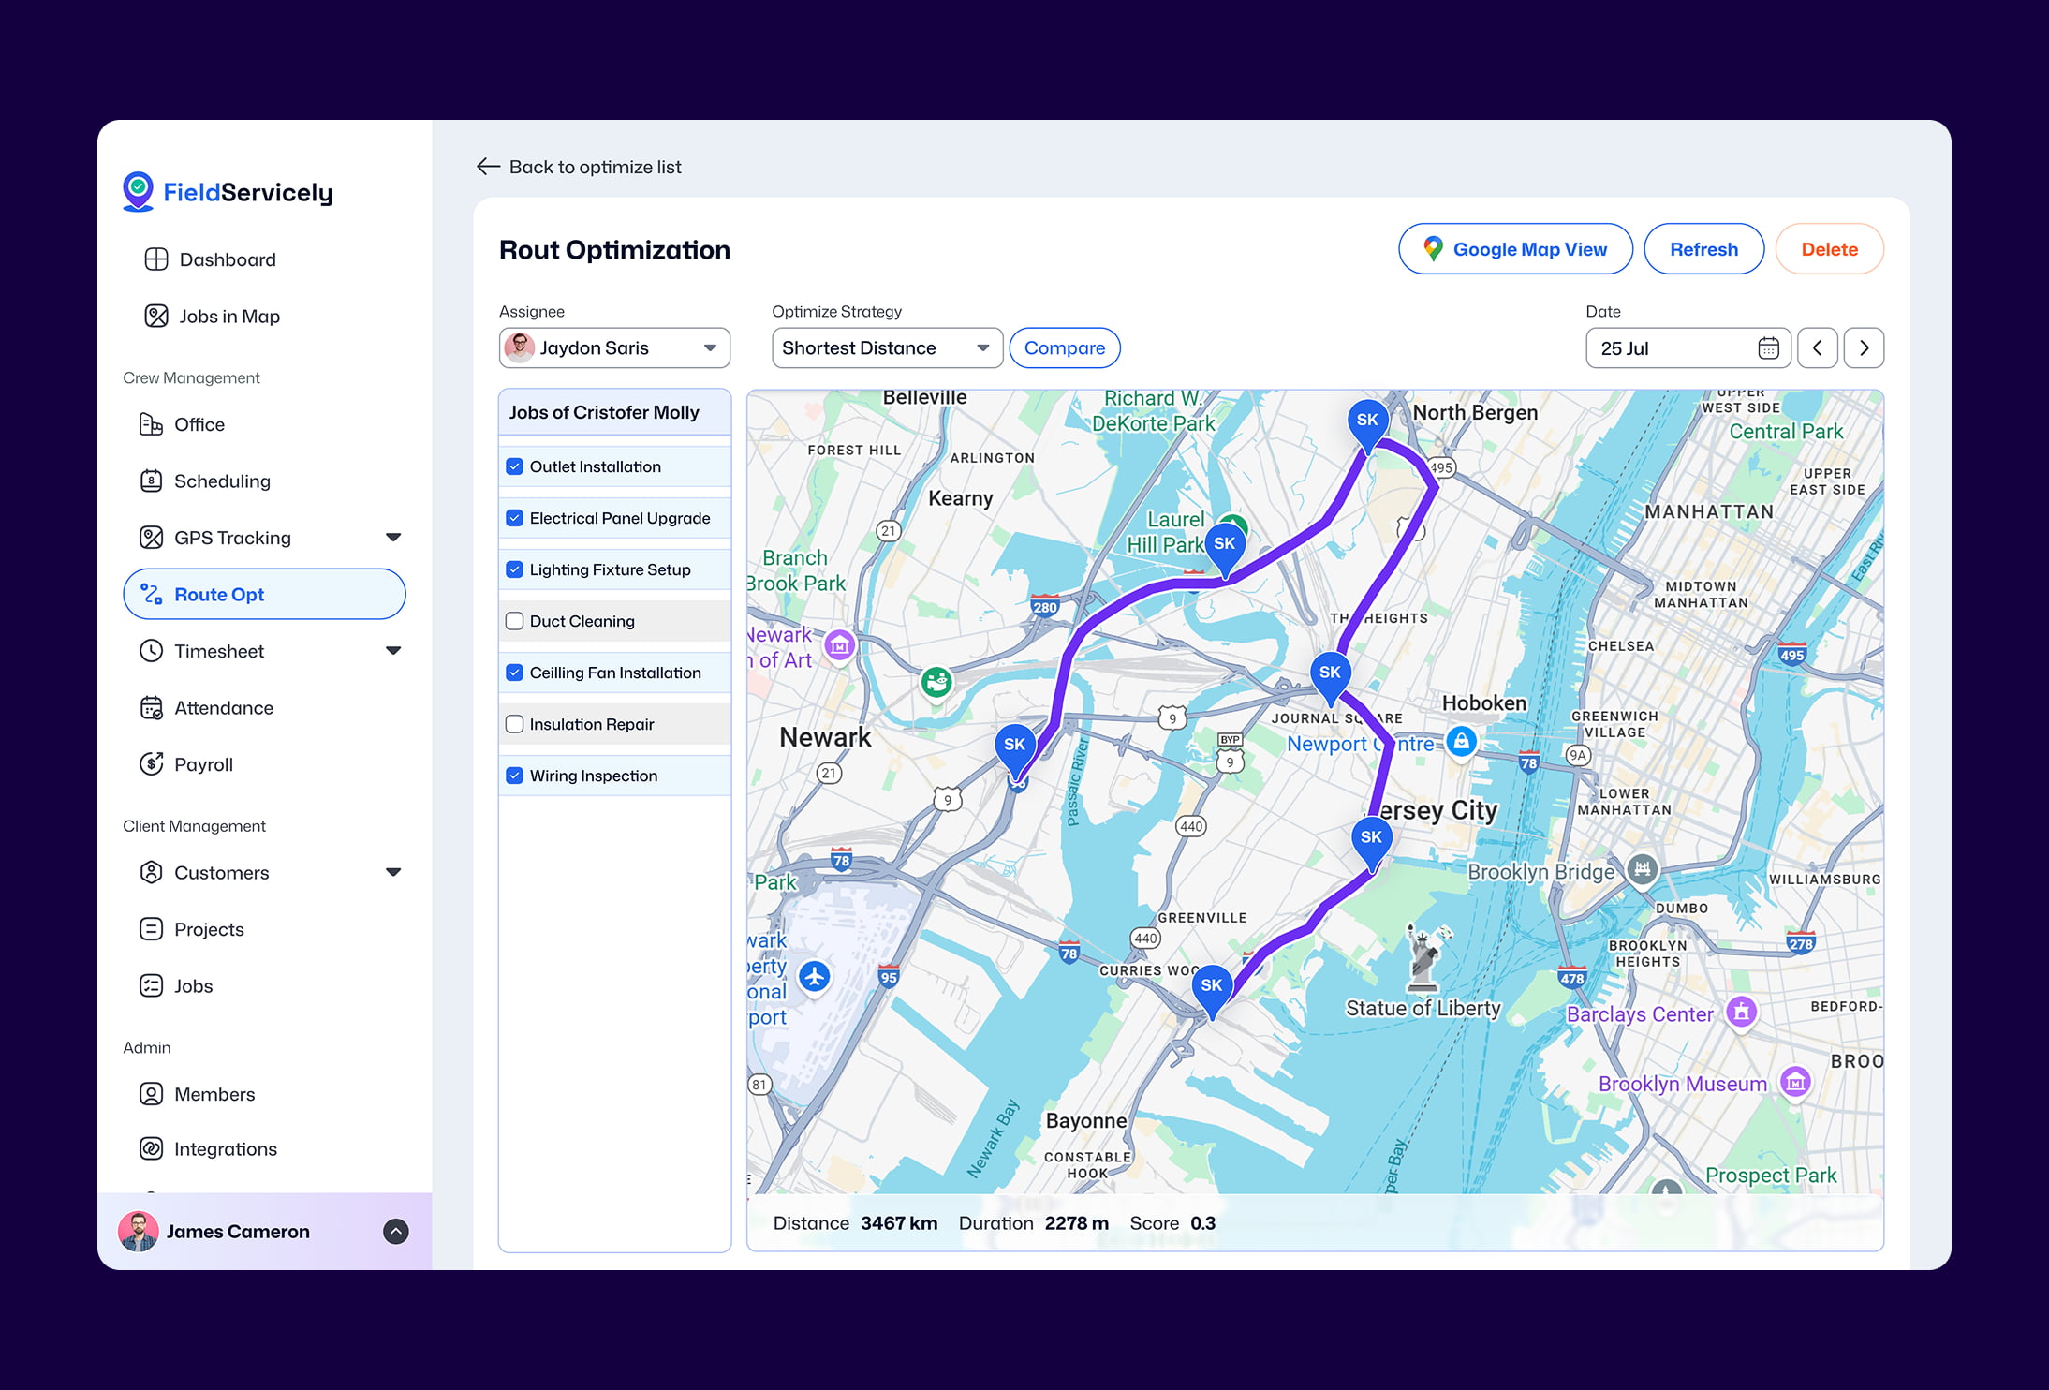Open Integrations from the sidebar
The image size is (2049, 1390).
point(225,1149)
